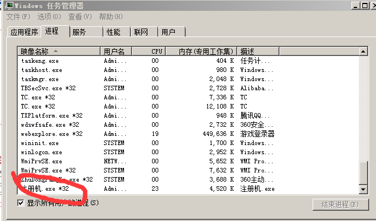Image resolution: width=376 pixels, height=221 pixels.
Task: Click the 360主动... description cell
Action: pos(257,179)
